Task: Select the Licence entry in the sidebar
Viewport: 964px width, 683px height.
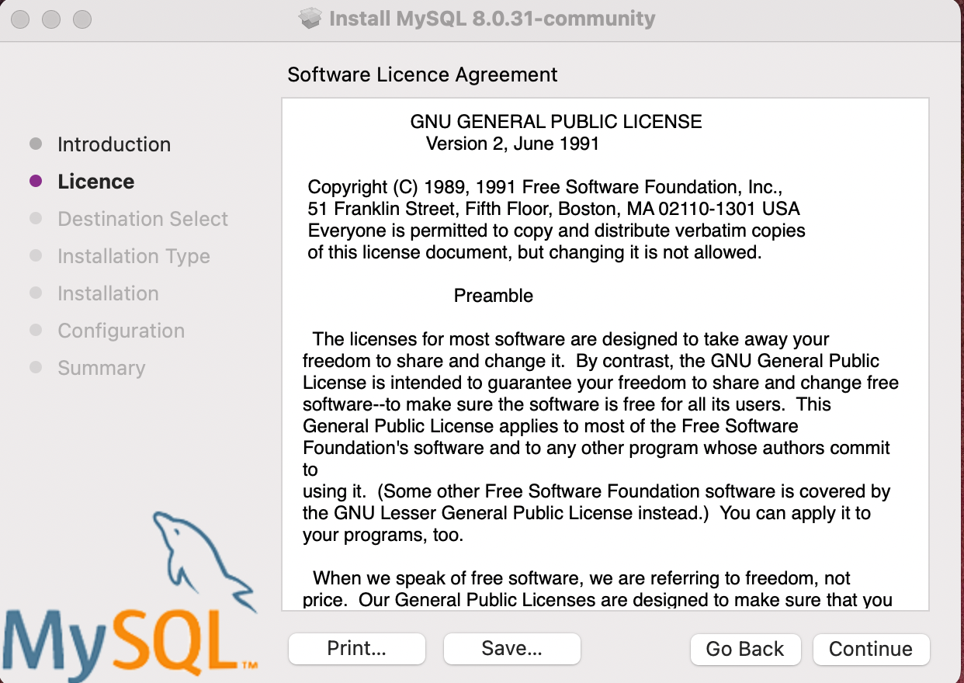Action: point(95,181)
